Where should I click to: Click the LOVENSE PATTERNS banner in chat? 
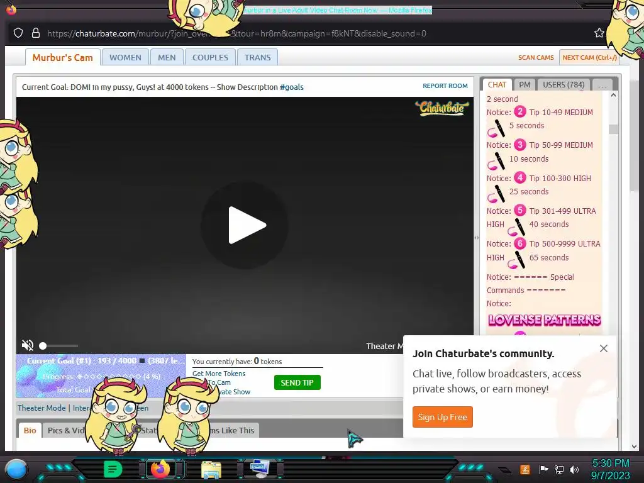tap(544, 320)
